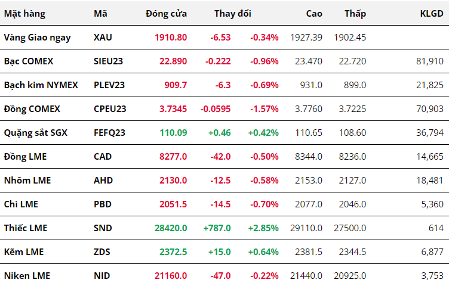Click Thiếc LME closing price 28420.0
The width and height of the screenshot is (449, 289).
(170, 228)
